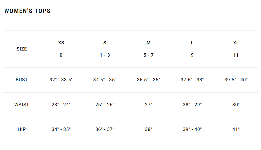
Task: Select the S bust value 34.5" - 35"
Action: click(105, 80)
